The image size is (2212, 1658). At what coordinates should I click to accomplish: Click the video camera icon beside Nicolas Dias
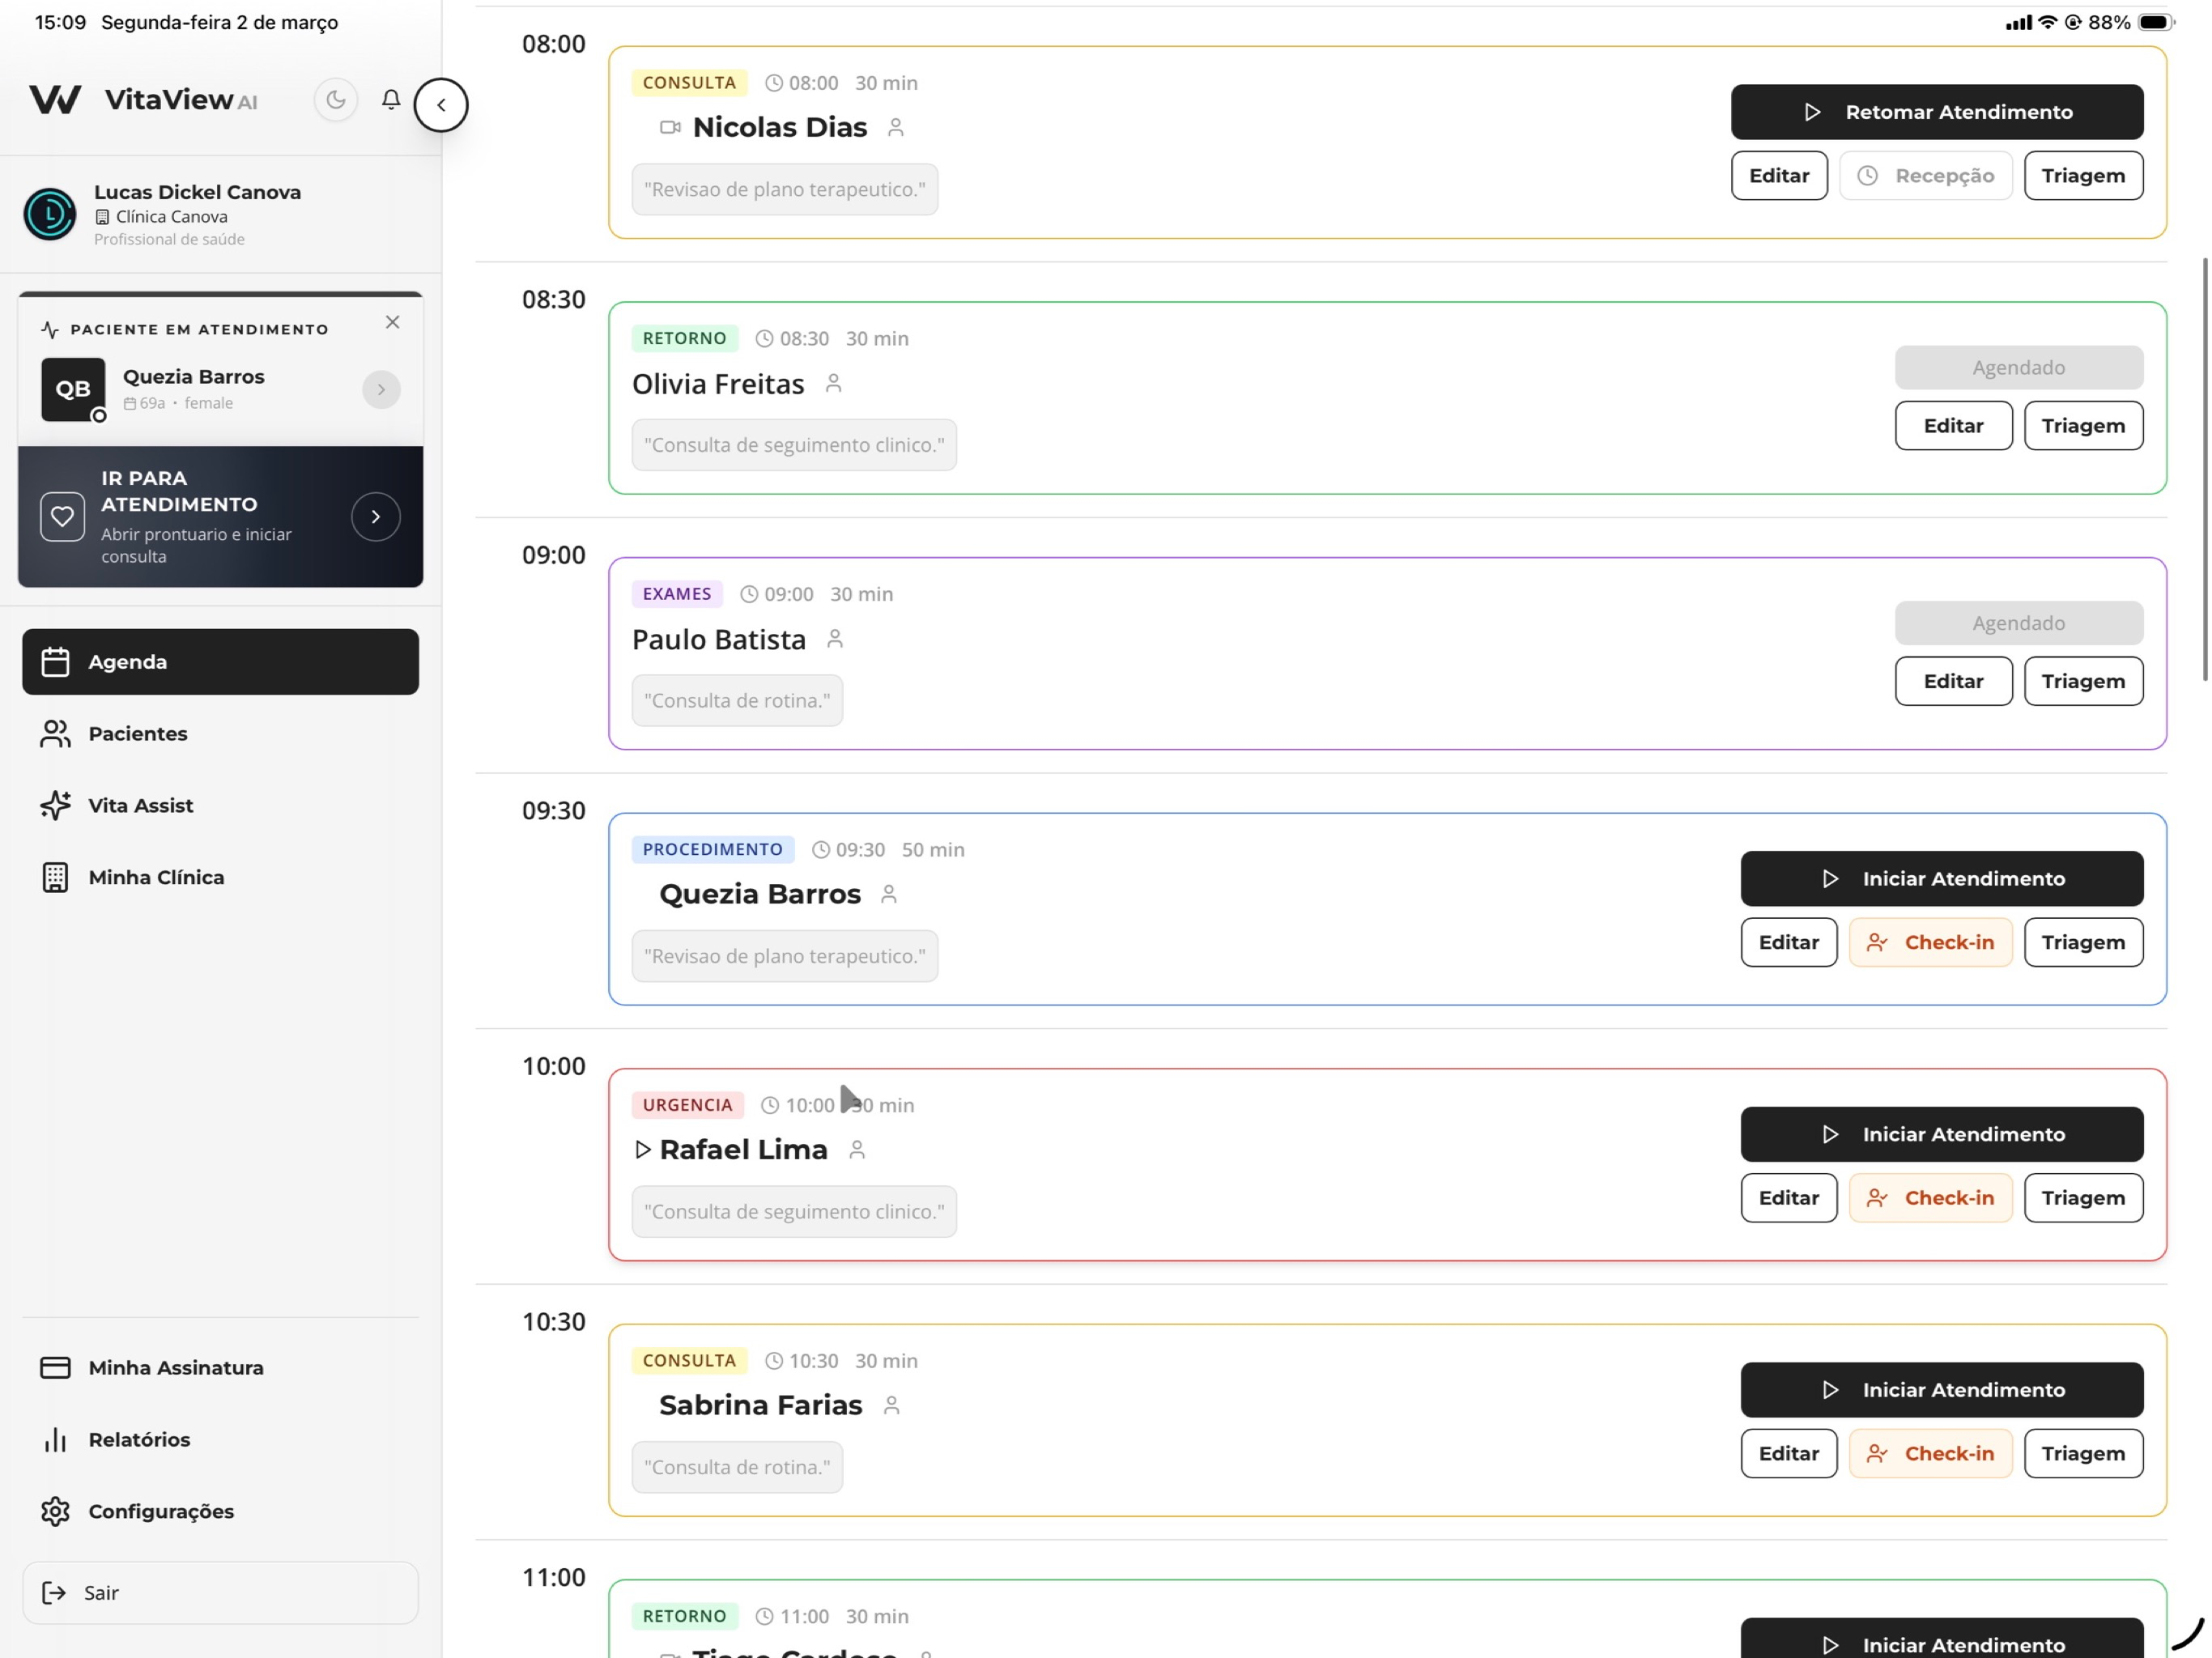click(x=670, y=128)
